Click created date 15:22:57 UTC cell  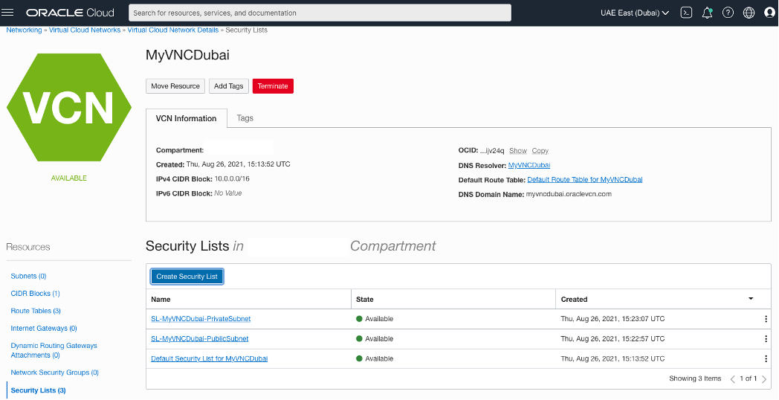[612, 339]
